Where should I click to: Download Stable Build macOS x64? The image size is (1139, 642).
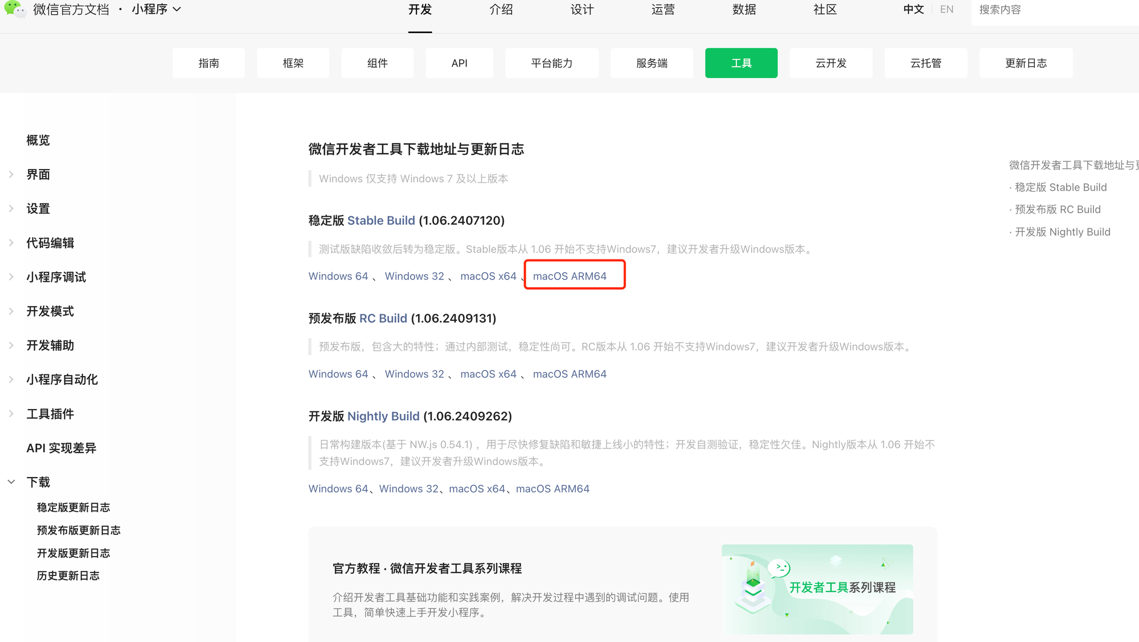click(x=488, y=276)
